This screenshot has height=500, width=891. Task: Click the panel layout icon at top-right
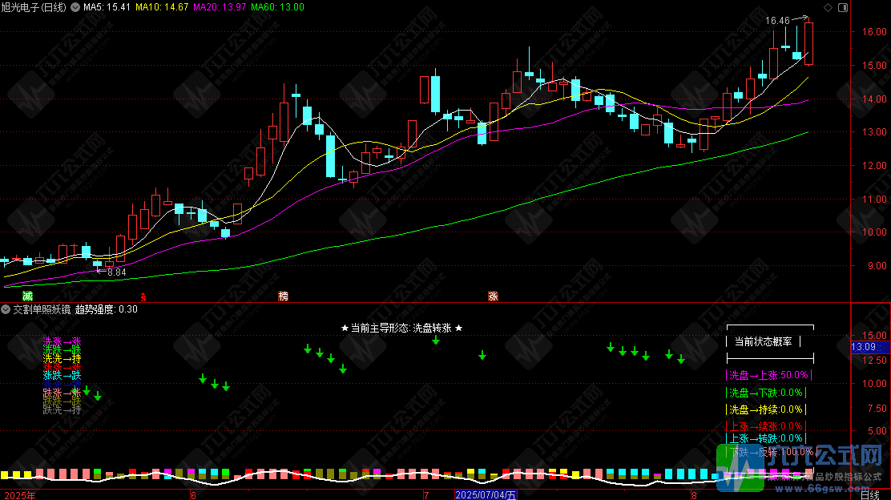(843, 7)
